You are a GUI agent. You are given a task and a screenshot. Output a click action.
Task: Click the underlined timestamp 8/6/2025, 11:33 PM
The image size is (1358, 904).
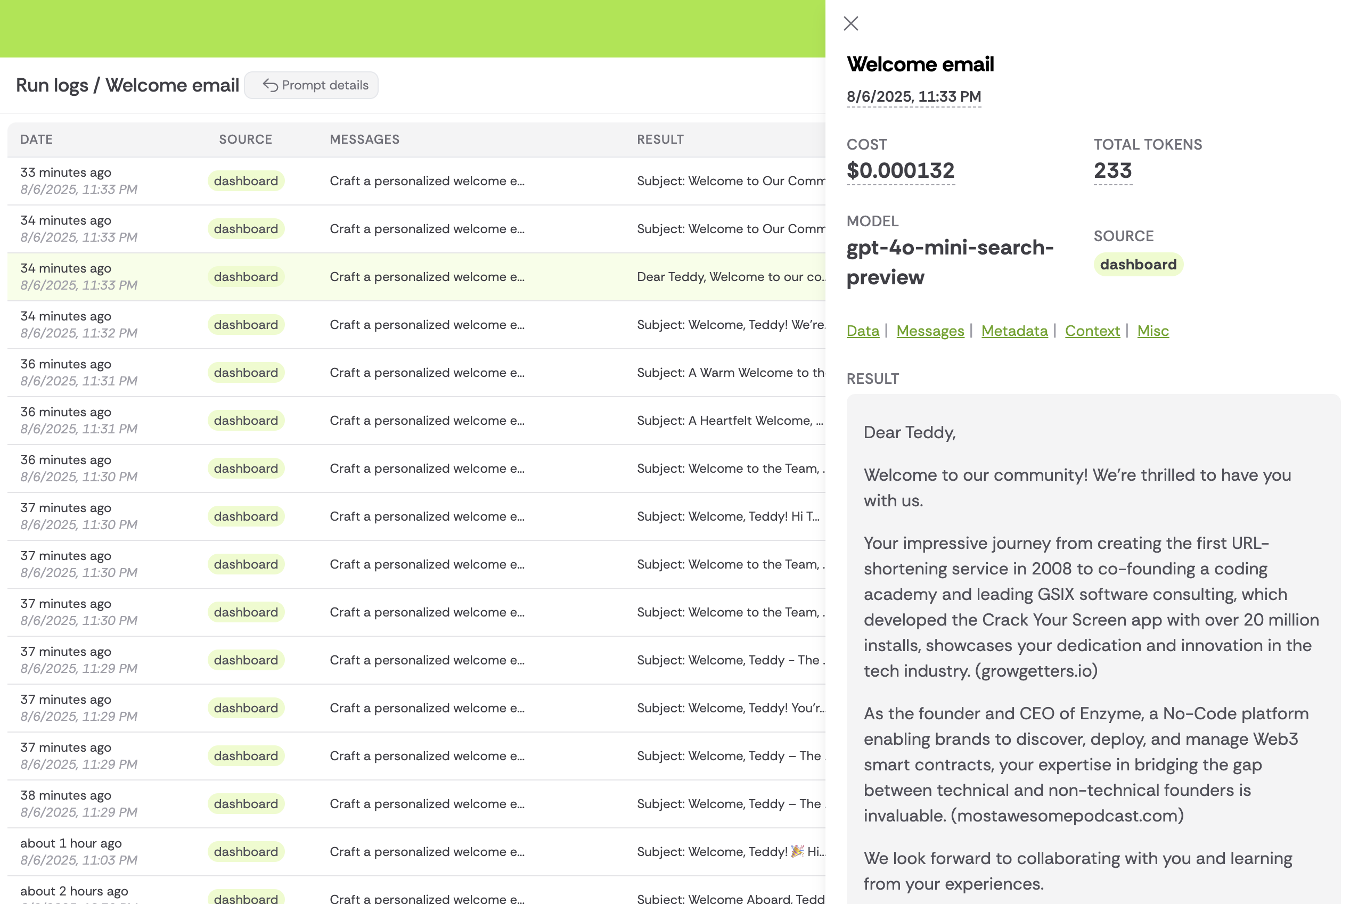pyautogui.click(x=913, y=96)
